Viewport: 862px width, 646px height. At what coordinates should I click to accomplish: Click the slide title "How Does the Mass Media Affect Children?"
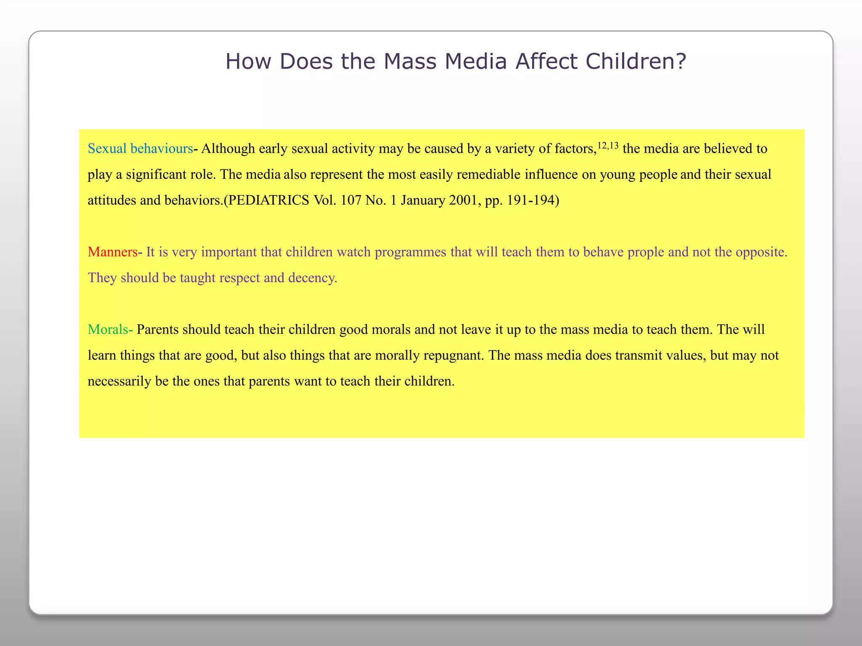coord(456,61)
